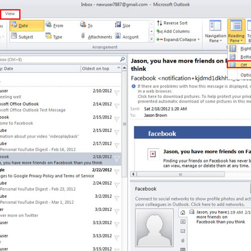Image resolution: width=251 pixels, height=251 pixels.
Task: Flag the videoplayback YouTube message
Action: tap(117, 132)
